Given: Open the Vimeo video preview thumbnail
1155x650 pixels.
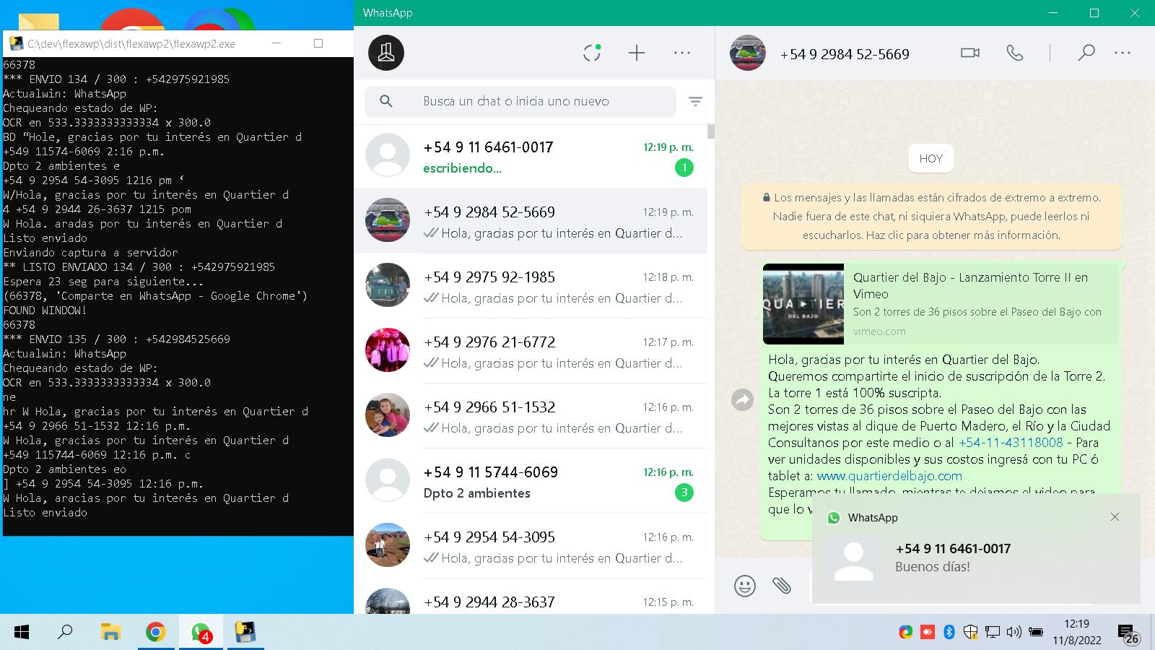Looking at the screenshot, I should click(x=803, y=303).
